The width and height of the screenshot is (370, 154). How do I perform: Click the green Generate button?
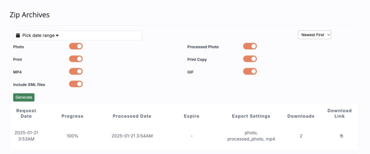24,97
